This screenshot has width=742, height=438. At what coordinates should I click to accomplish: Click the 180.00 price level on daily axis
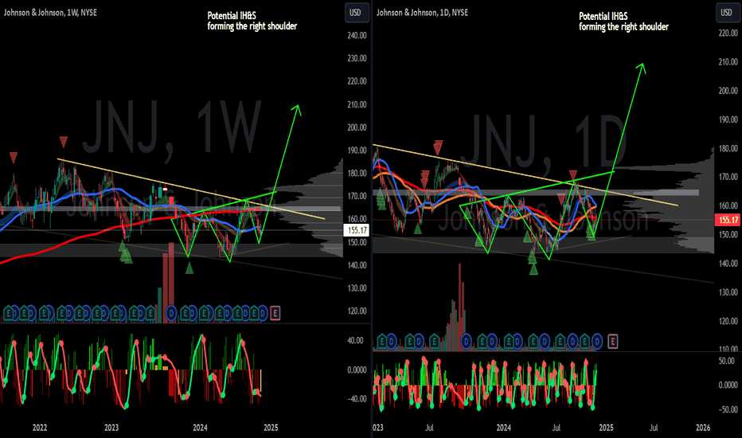tap(728, 148)
